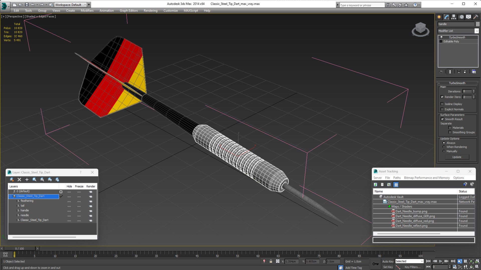Open the Create command panel tab
481x270 pixels.
(439, 17)
